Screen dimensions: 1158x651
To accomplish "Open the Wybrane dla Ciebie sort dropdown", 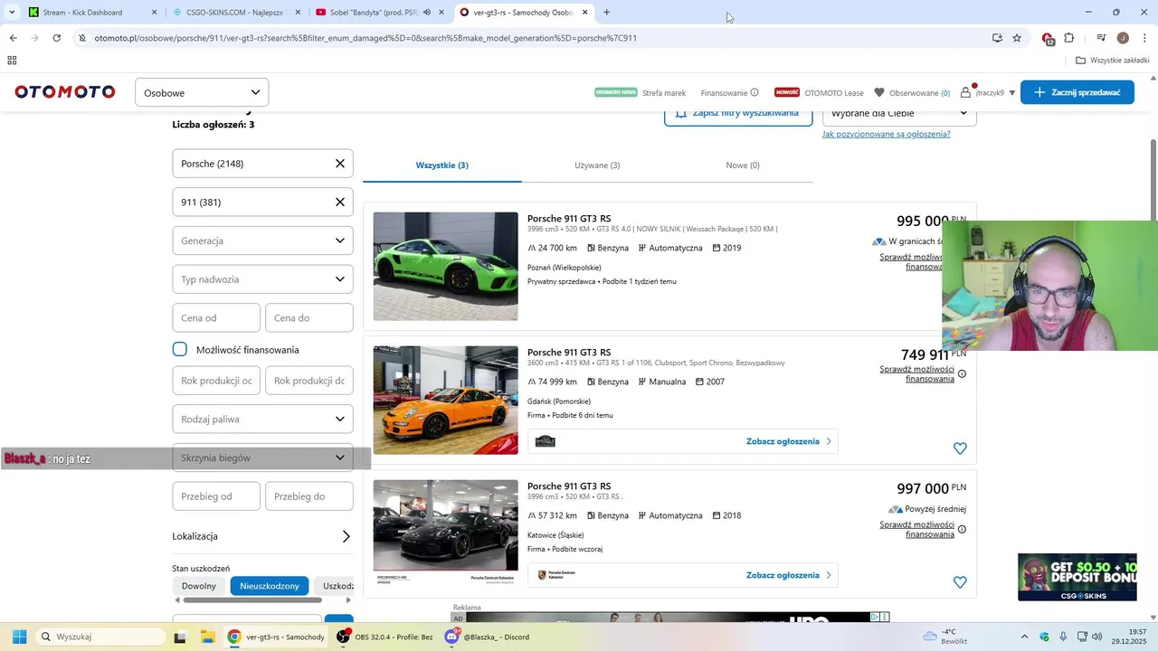I will click(x=899, y=114).
